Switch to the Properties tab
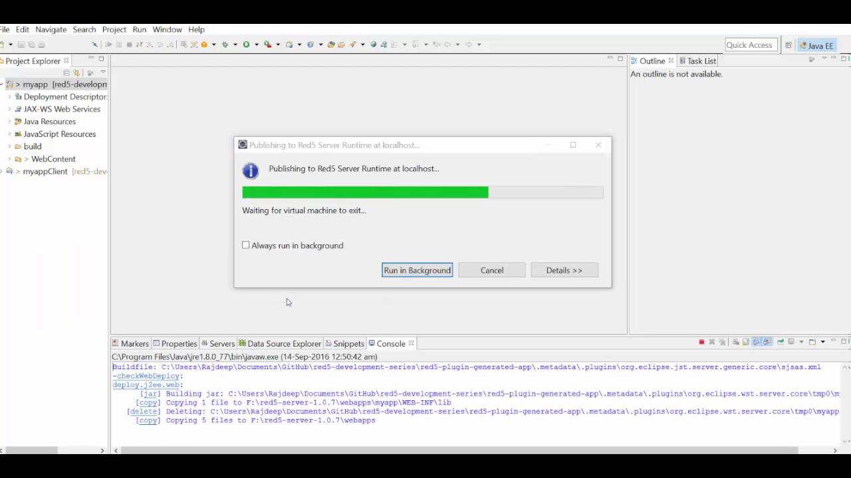Screen dimensions: 851x478 (x=175, y=343)
